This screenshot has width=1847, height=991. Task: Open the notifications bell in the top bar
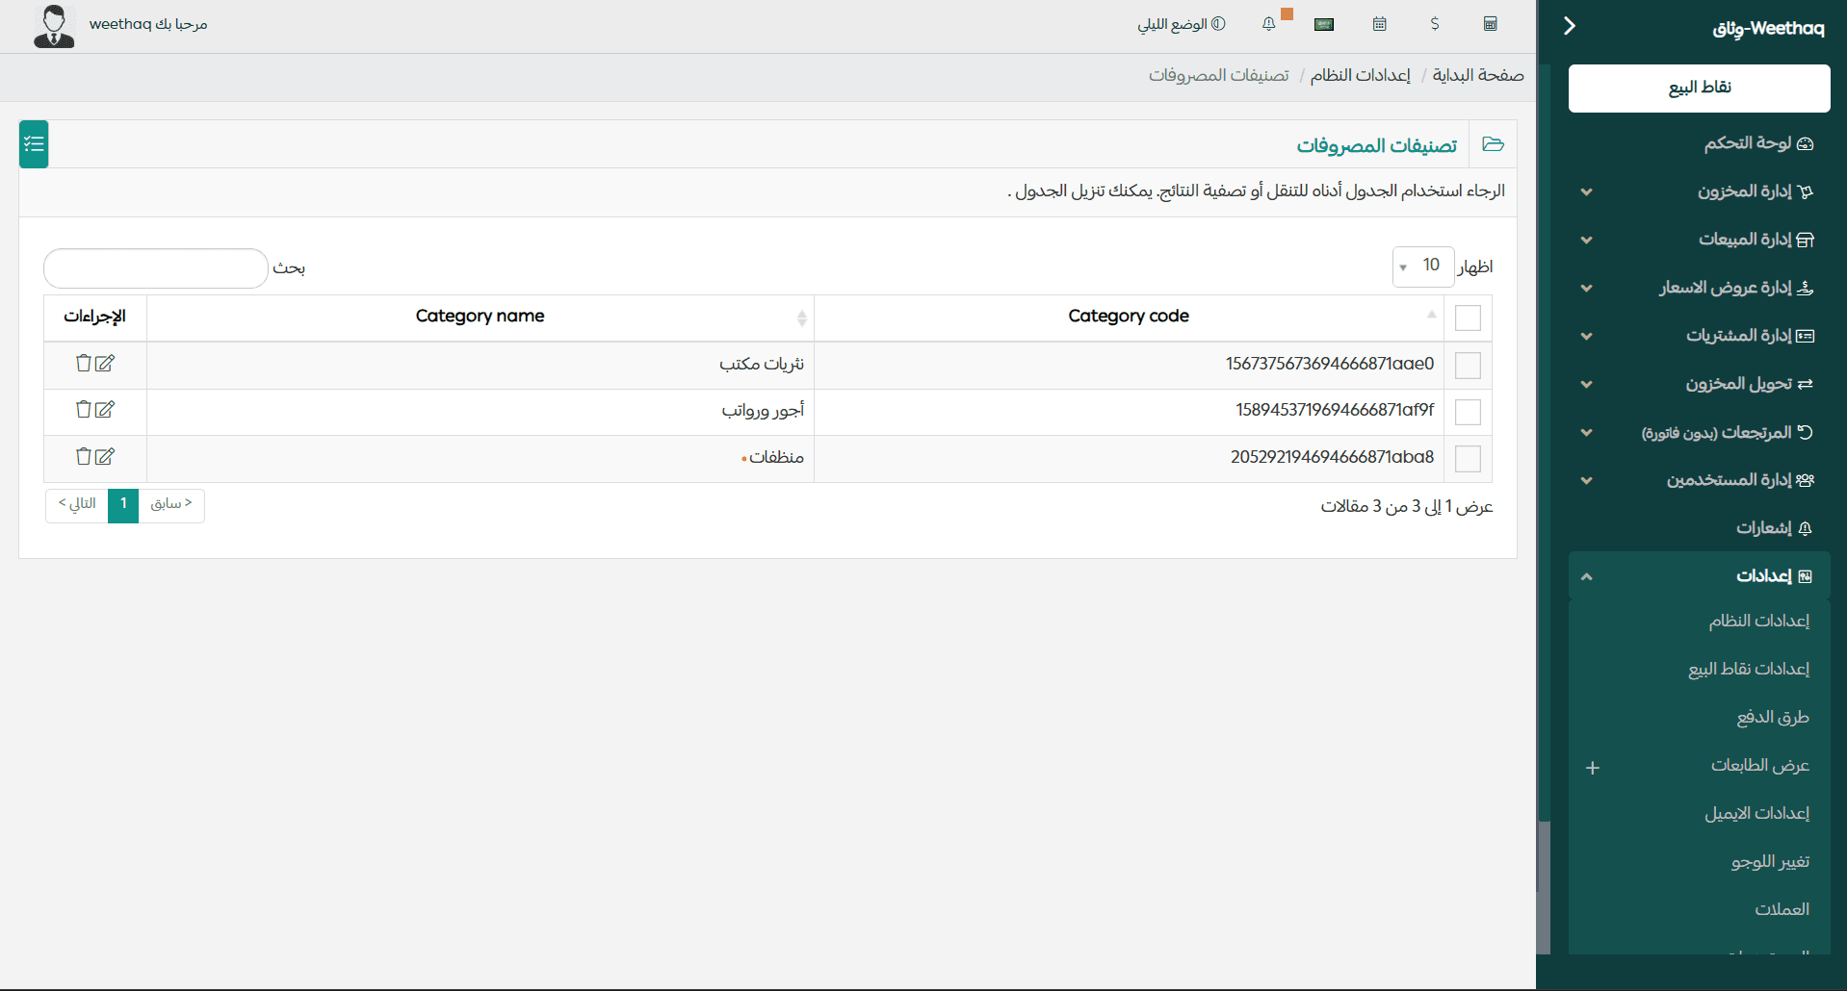[x=1268, y=23]
